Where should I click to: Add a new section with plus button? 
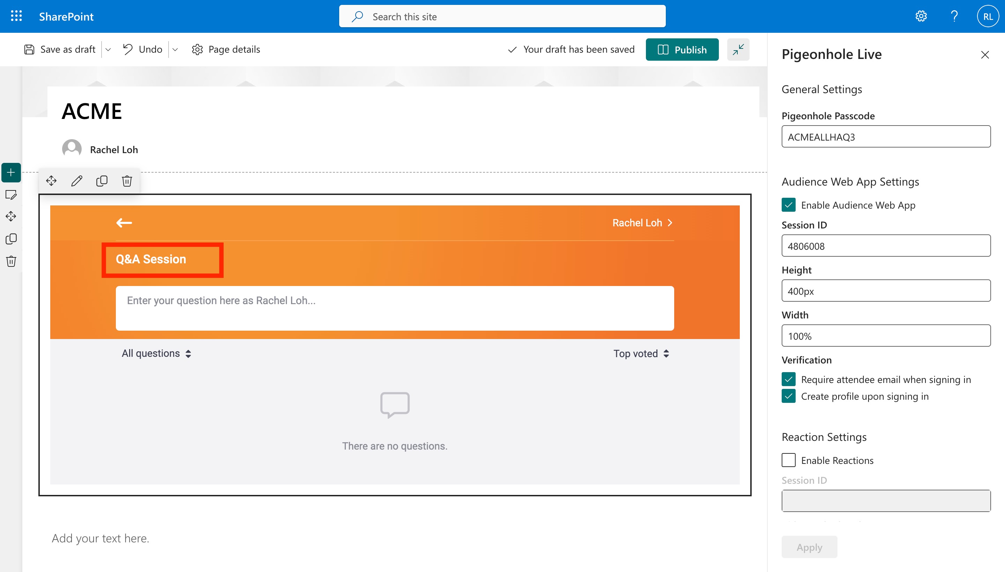click(x=11, y=172)
